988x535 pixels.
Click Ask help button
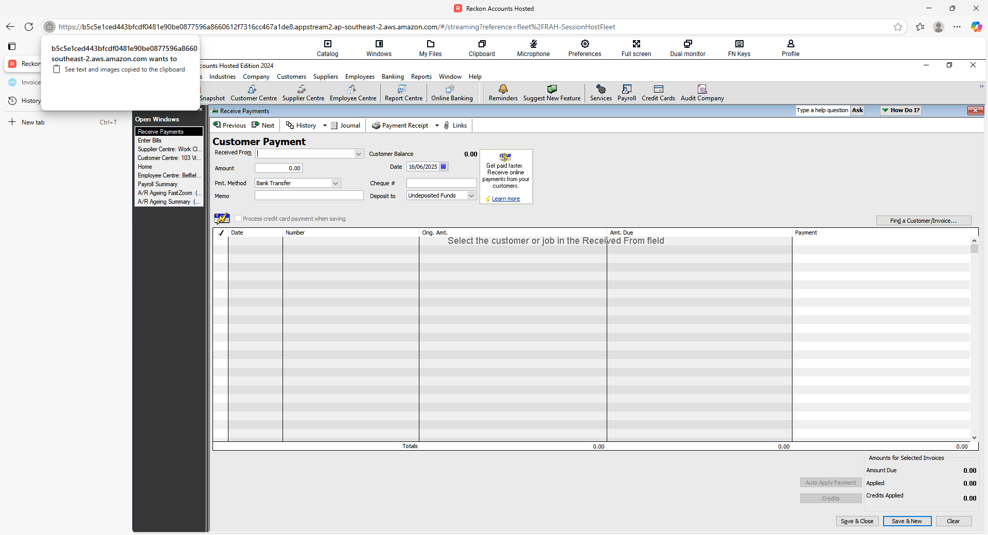point(857,110)
